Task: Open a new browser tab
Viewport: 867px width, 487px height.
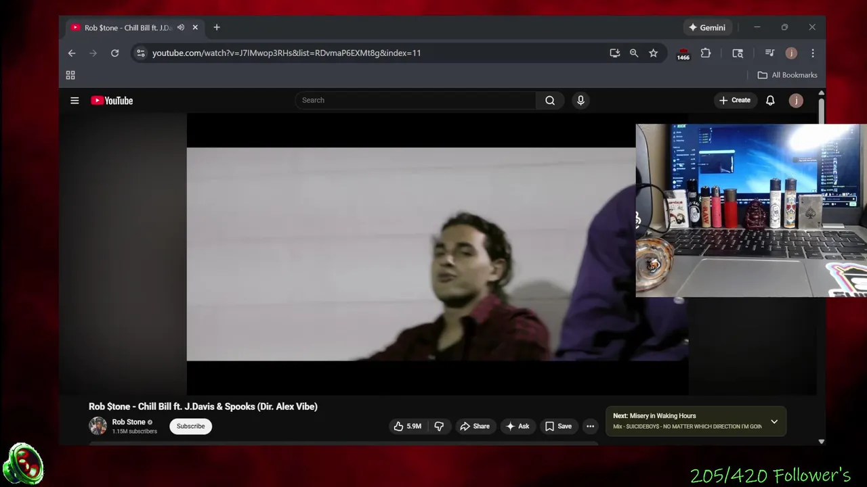Action: [x=217, y=28]
